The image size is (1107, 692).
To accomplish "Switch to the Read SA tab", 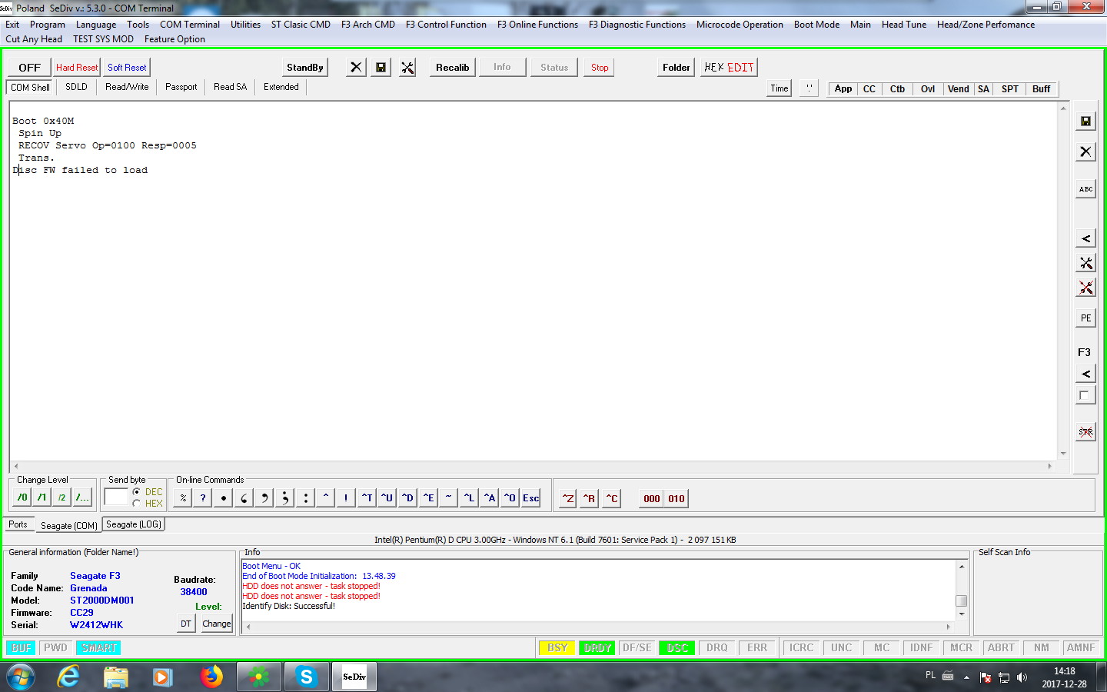I will click(230, 87).
